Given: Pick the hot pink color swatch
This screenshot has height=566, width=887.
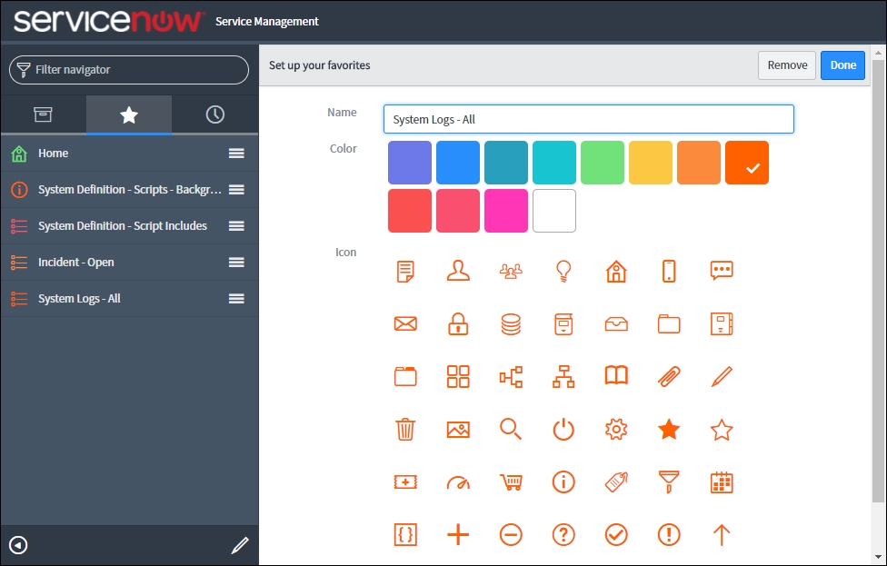Looking at the screenshot, I should click(505, 211).
